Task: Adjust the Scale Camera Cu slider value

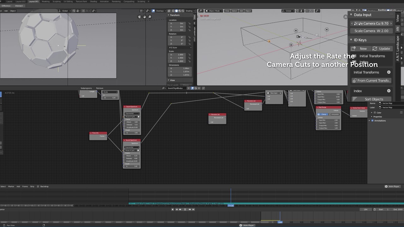Action: (x=371, y=23)
